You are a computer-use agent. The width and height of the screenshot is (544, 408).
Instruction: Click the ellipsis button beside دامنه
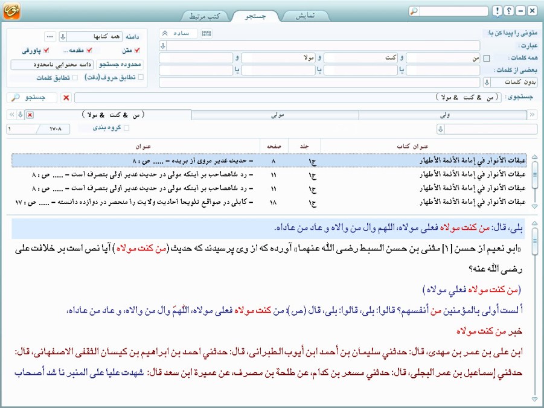click(50, 36)
